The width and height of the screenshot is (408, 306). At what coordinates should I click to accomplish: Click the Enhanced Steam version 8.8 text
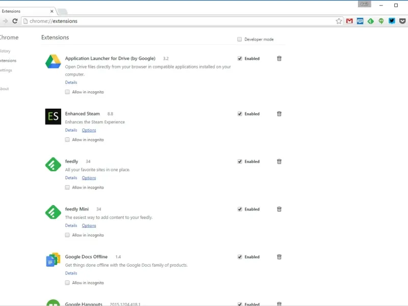click(x=110, y=114)
